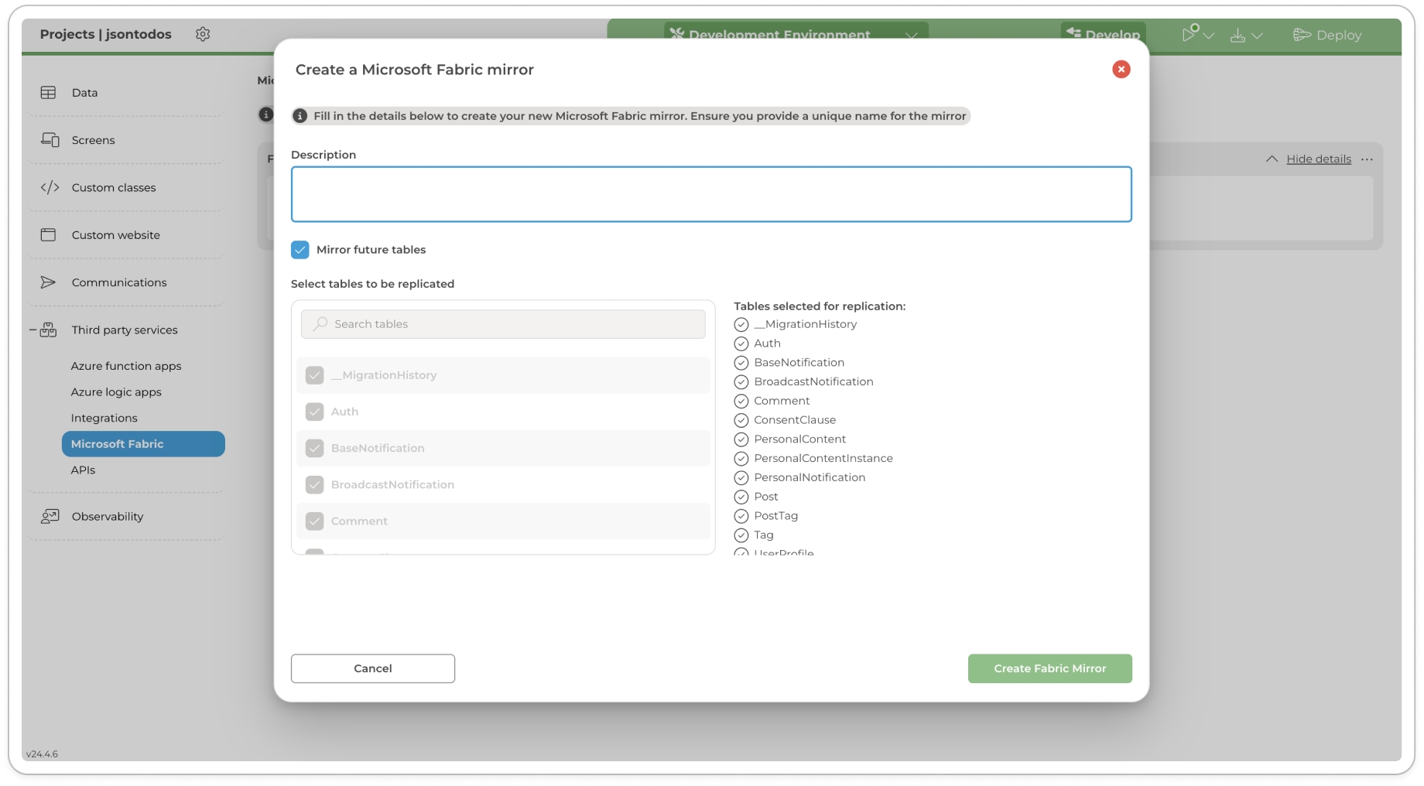Select Microsoft Fabric in sidebar
The image size is (1424, 786).
point(143,444)
